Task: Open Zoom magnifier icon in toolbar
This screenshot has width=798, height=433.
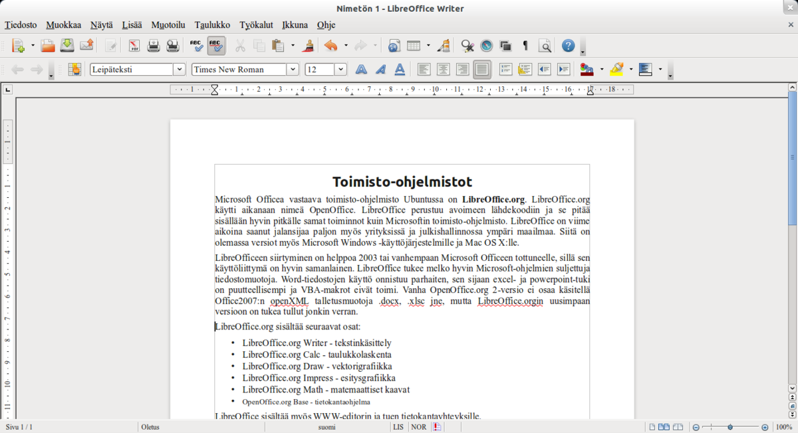Action: [x=545, y=46]
